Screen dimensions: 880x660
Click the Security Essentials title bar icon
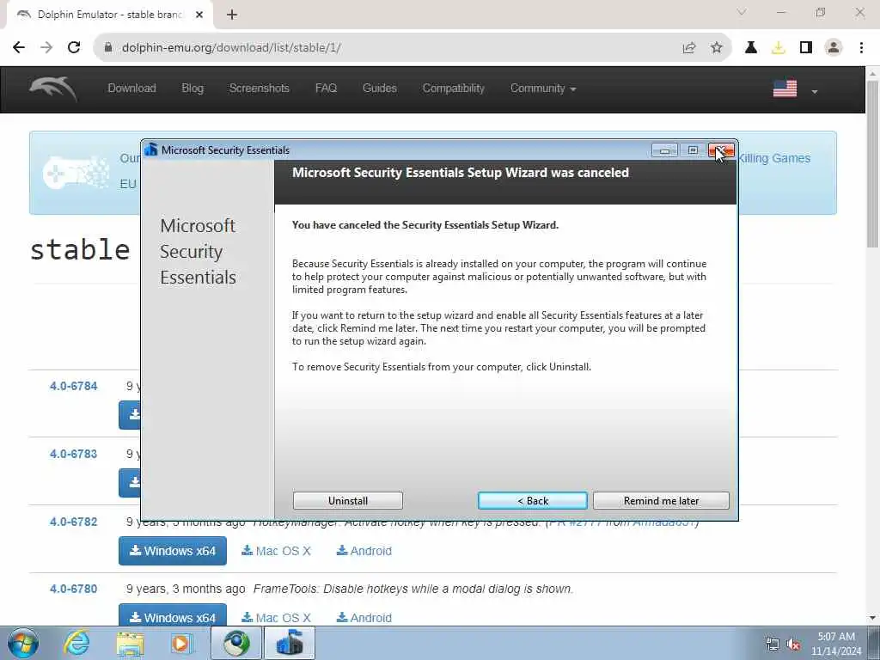pyautogui.click(x=151, y=150)
